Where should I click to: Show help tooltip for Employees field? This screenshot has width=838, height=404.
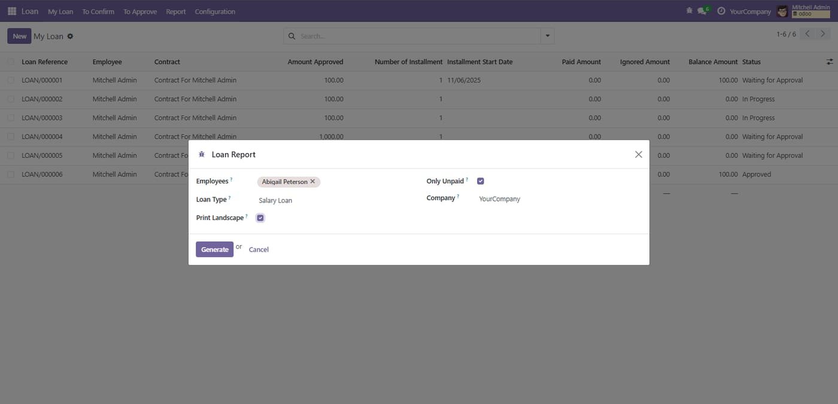[x=232, y=179]
